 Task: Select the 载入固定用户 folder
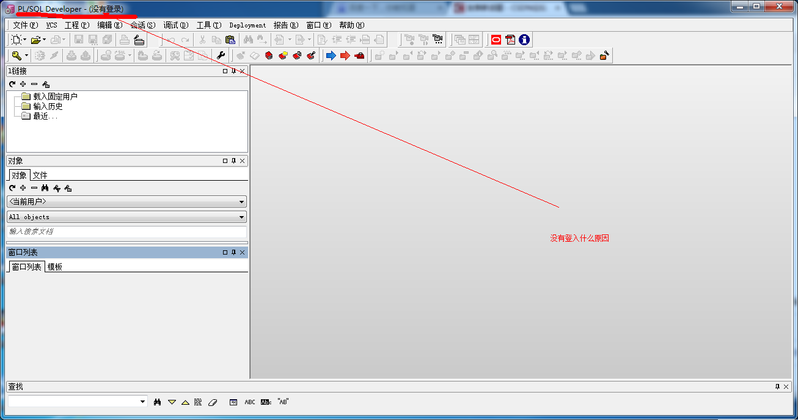point(55,96)
